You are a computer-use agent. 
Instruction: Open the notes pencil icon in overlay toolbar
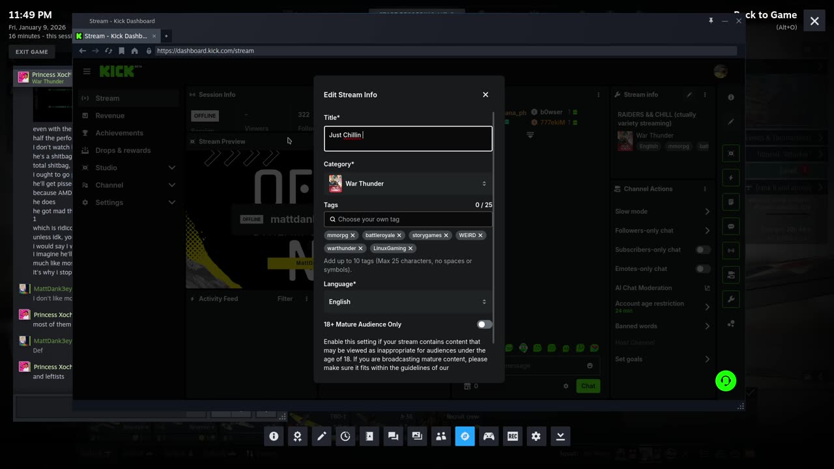(322, 436)
